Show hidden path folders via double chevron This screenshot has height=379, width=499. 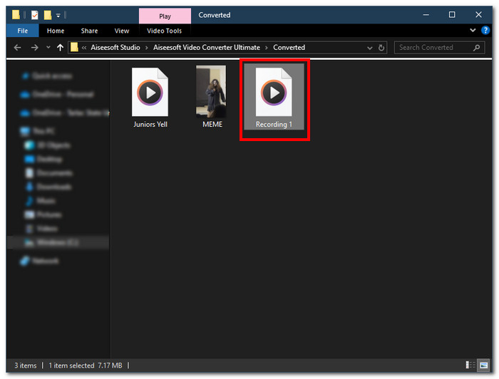pyautogui.click(x=84, y=48)
